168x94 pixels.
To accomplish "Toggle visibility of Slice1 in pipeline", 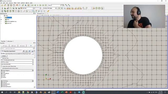I will click(x=1, y=20).
